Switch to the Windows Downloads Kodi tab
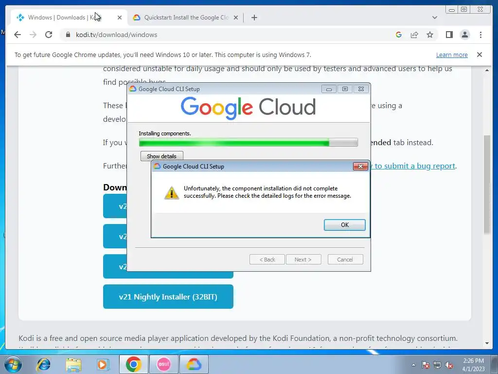The image size is (498, 374). [65, 18]
